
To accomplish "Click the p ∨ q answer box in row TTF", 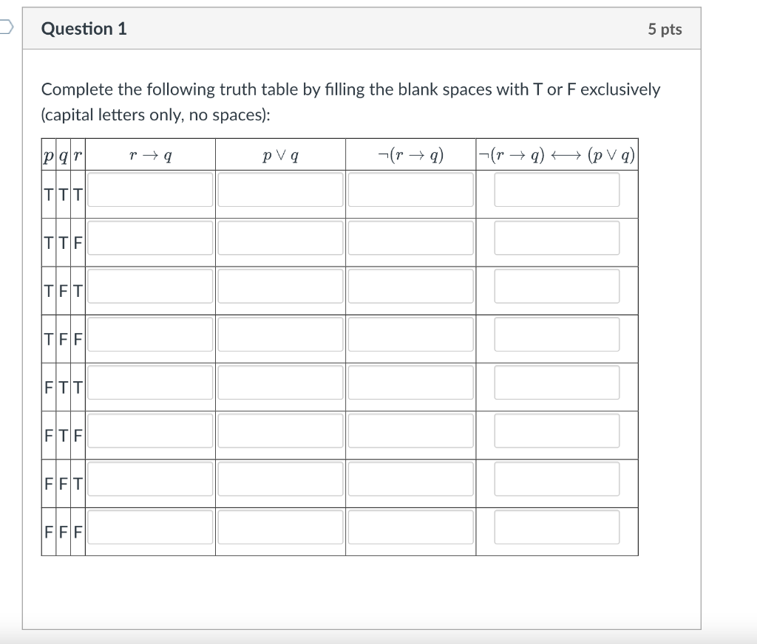I will point(279,238).
